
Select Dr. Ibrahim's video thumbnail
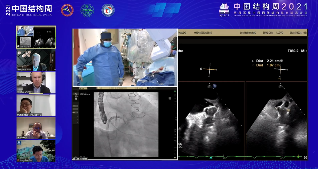coord(36,128)
